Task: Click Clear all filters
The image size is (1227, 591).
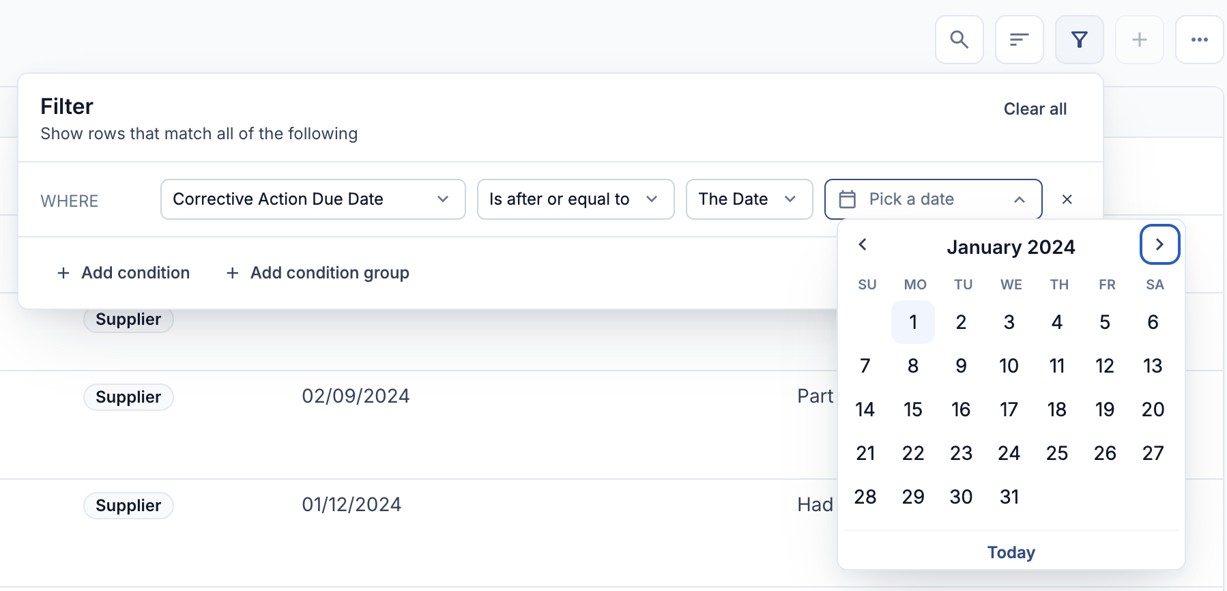Action: click(x=1035, y=109)
